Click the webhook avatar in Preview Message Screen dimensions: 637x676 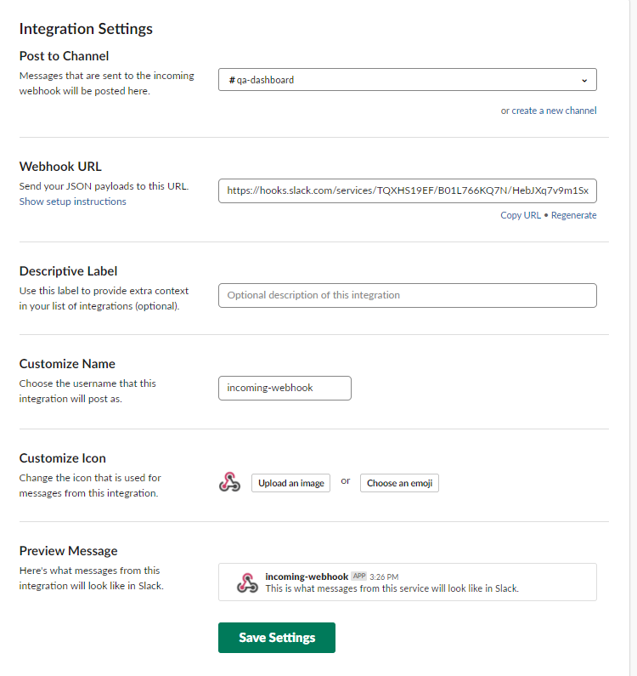[x=247, y=582]
